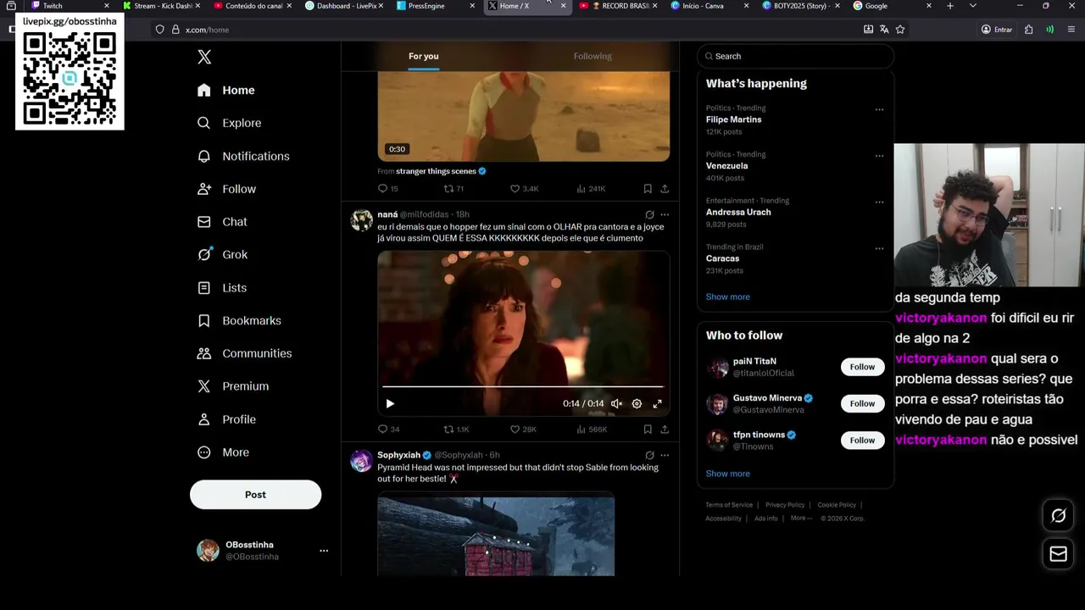Repost the naná post with 1.1K reposts
Viewport: 1085px width, 610px height.
(457, 430)
